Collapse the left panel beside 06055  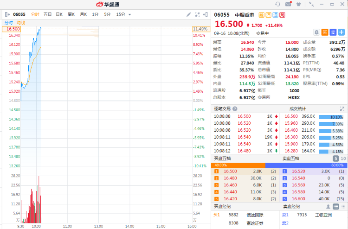pyautogui.click(x=7, y=14)
